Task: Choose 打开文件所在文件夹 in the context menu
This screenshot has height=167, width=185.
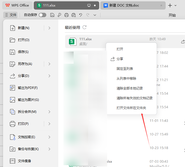Action: click(132, 108)
